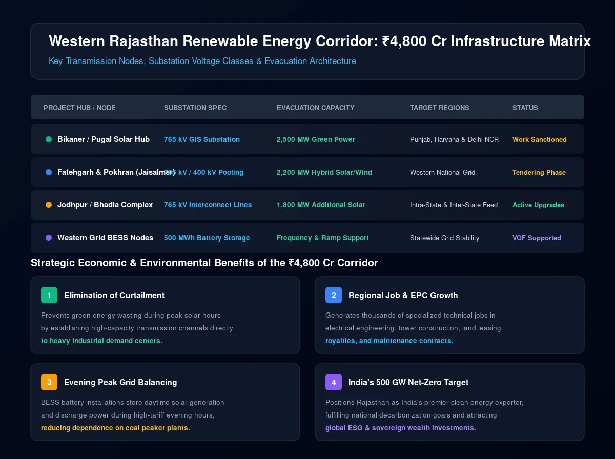
Task: Click the EVACUATION CAPACITY column header
Action: click(315, 108)
